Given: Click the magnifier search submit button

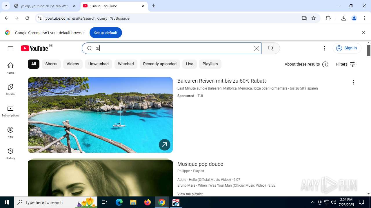Looking at the screenshot, I should point(271,48).
